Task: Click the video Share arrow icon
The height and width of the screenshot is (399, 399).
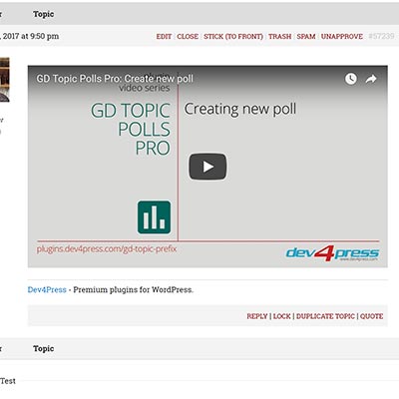Action: pos(371,79)
